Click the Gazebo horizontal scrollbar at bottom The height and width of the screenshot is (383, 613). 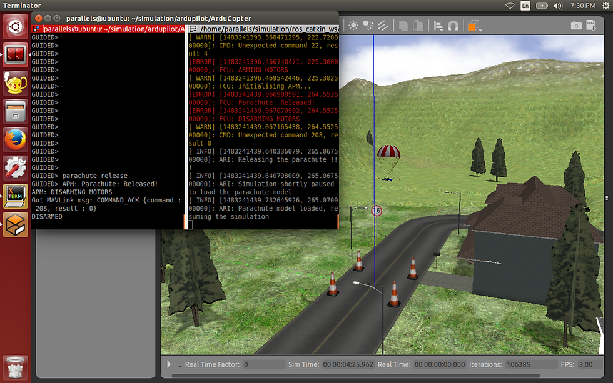pos(356,376)
